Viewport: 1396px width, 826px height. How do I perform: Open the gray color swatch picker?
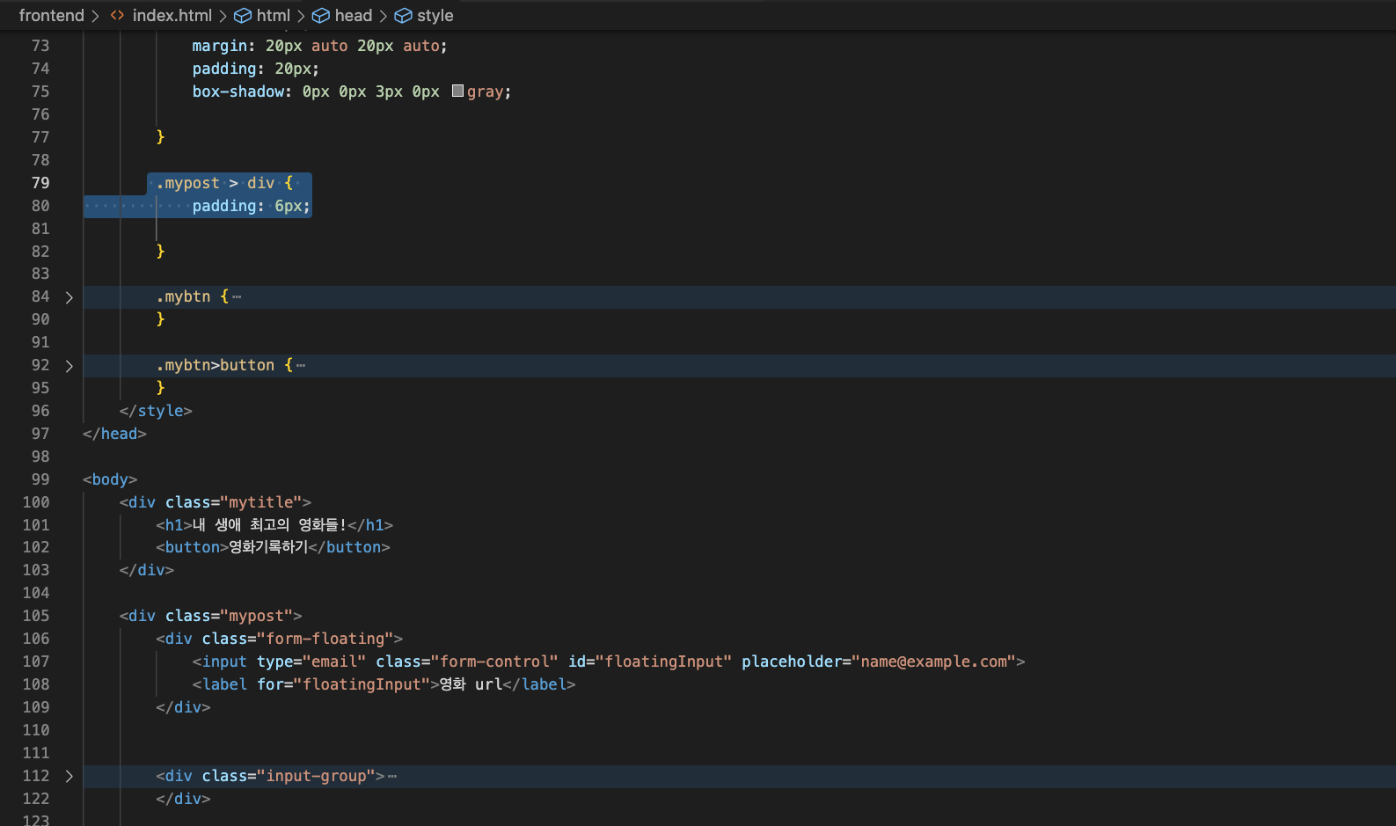click(x=457, y=91)
